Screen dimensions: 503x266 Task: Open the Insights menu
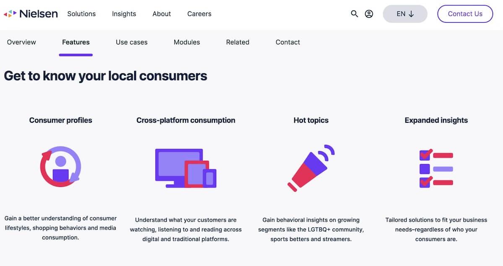coord(124,14)
